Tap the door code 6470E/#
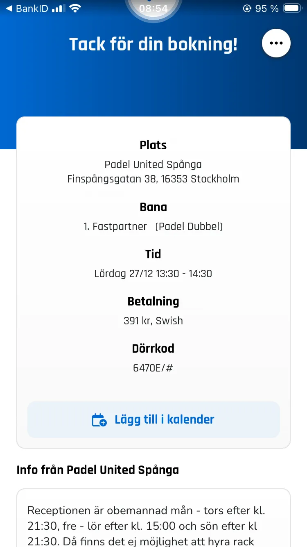307x547 pixels. (153, 368)
